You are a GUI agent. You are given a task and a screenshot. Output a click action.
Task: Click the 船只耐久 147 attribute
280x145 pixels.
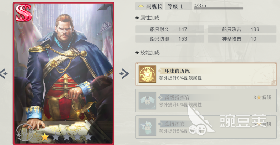[170, 29]
